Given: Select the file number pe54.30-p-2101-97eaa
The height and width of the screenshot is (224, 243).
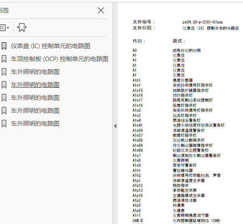Looking at the screenshot, I should (203, 22).
